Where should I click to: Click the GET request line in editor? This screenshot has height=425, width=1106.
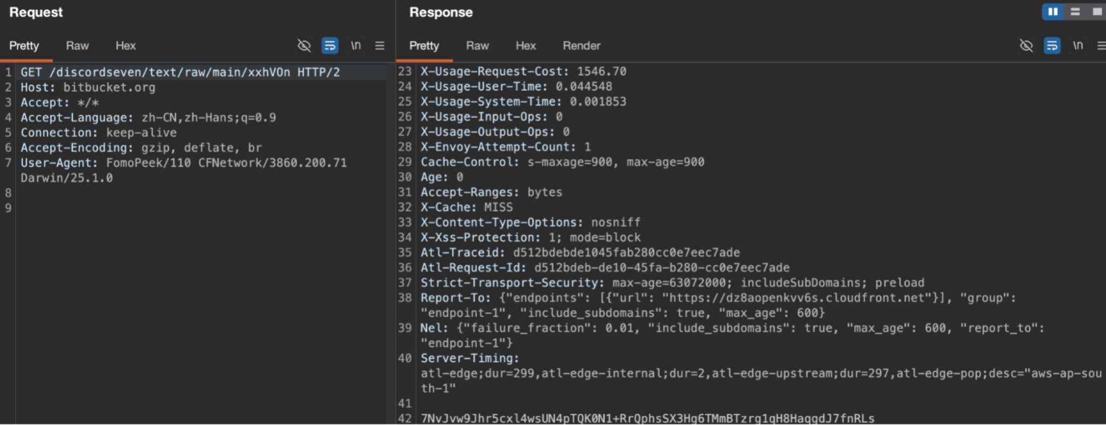coord(180,72)
